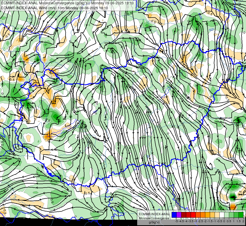Click the light green swatch between 0.5 and 1
Viewport: 246px width, 226px height.
click(231, 215)
